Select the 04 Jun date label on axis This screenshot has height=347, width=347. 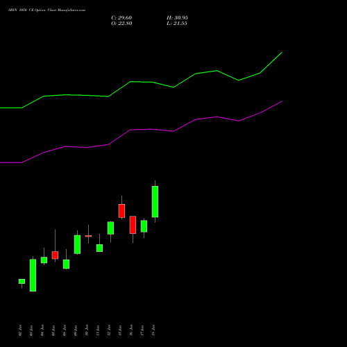(42, 330)
